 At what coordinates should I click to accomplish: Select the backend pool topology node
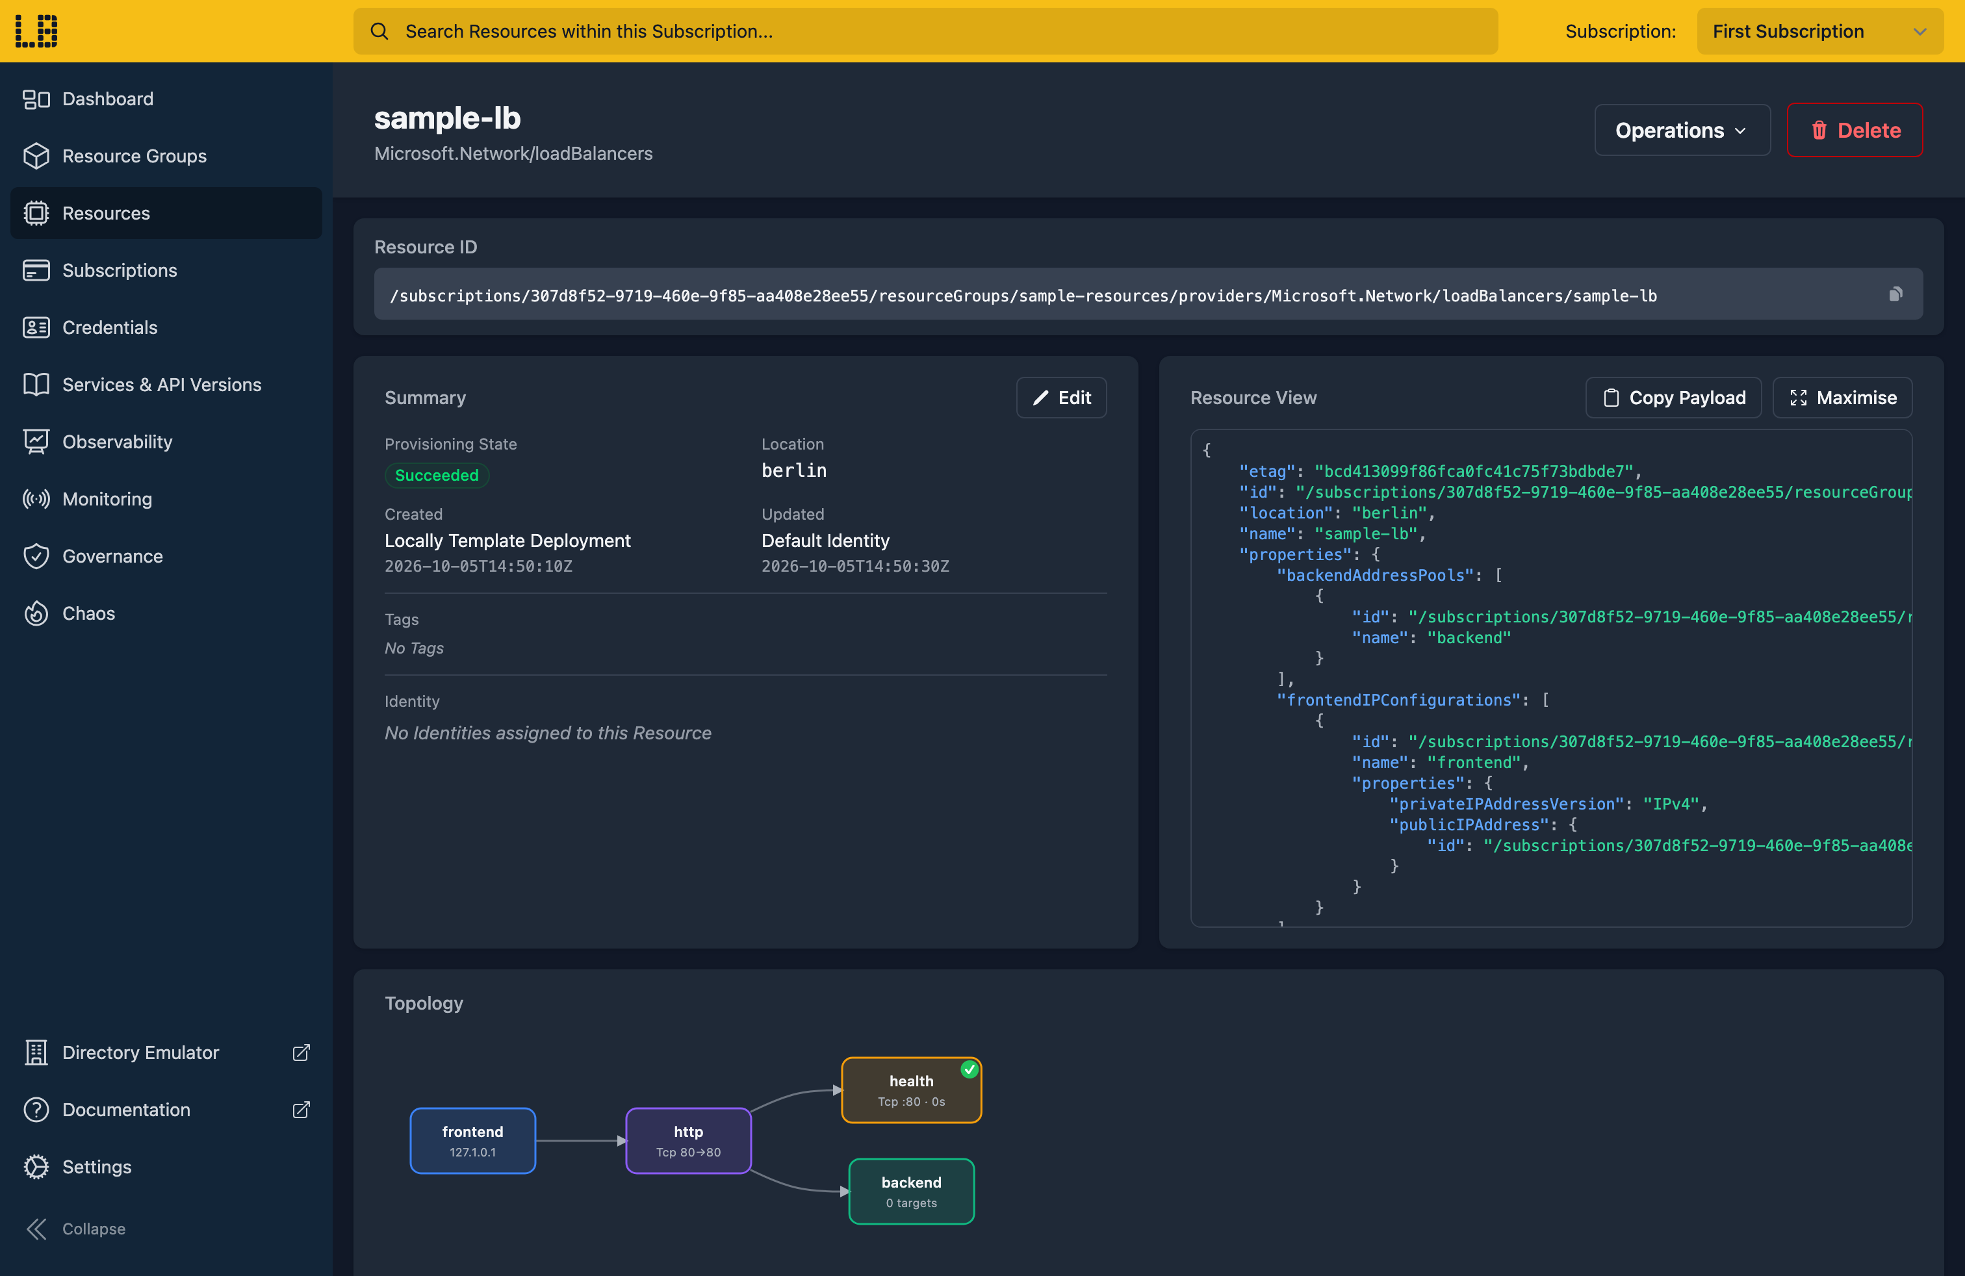(x=910, y=1192)
